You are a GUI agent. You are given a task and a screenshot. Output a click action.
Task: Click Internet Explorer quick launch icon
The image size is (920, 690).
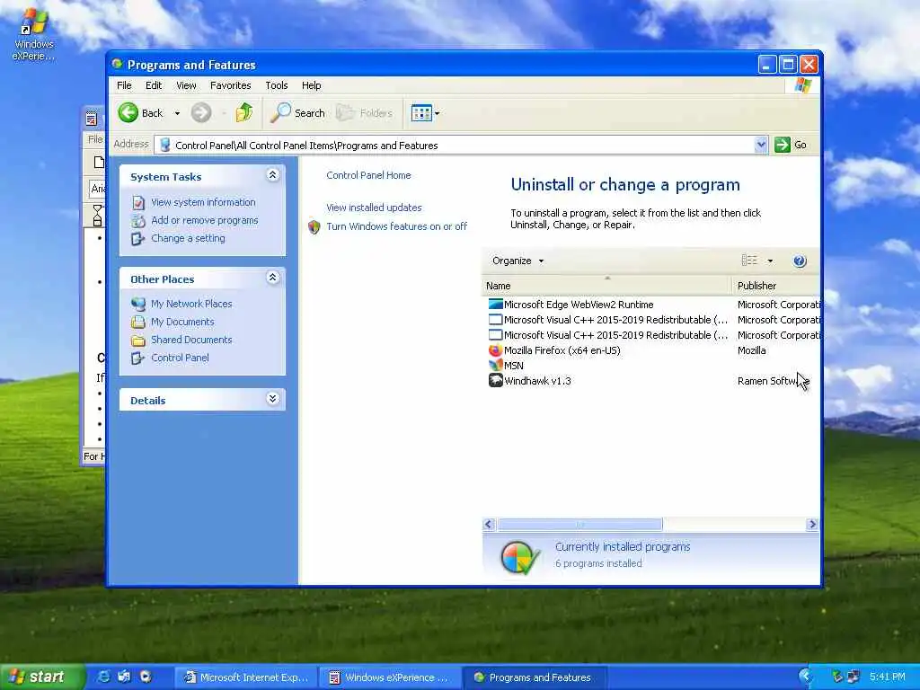click(104, 677)
